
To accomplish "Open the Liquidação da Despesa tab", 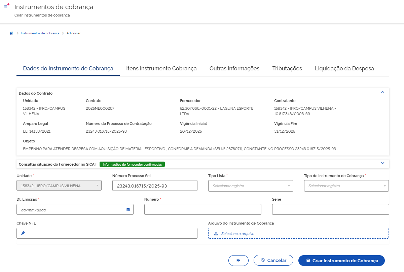I will coord(344,69).
